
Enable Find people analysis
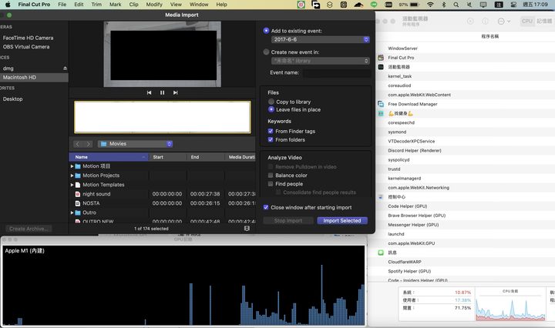pos(271,184)
